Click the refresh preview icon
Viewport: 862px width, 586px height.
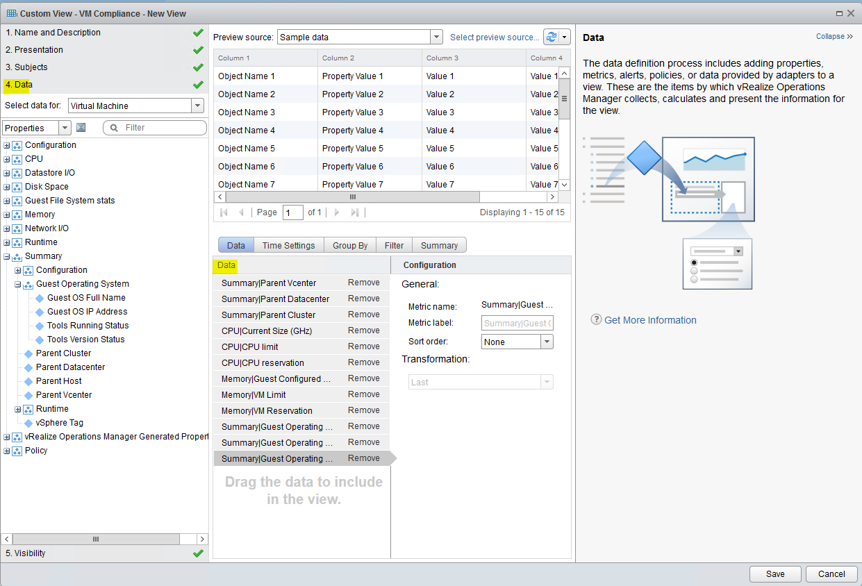pyautogui.click(x=552, y=37)
